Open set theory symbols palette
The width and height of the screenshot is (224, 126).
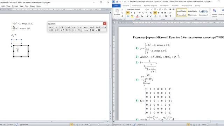click(x=86, y=27)
